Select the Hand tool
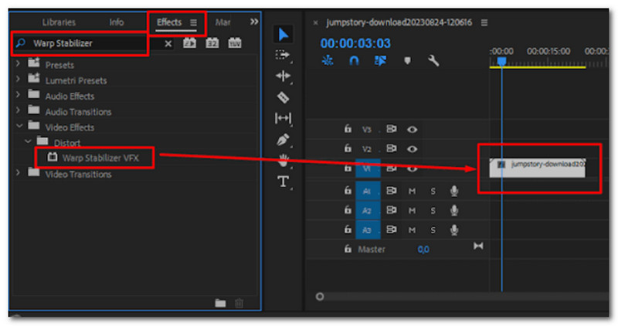Viewport: 618px width, 326px height. [283, 161]
